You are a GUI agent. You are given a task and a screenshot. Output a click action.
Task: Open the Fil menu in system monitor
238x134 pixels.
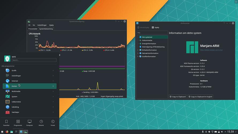pos(29,25)
